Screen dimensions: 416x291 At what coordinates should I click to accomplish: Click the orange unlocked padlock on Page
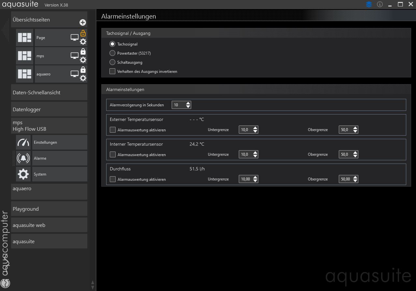point(83,33)
